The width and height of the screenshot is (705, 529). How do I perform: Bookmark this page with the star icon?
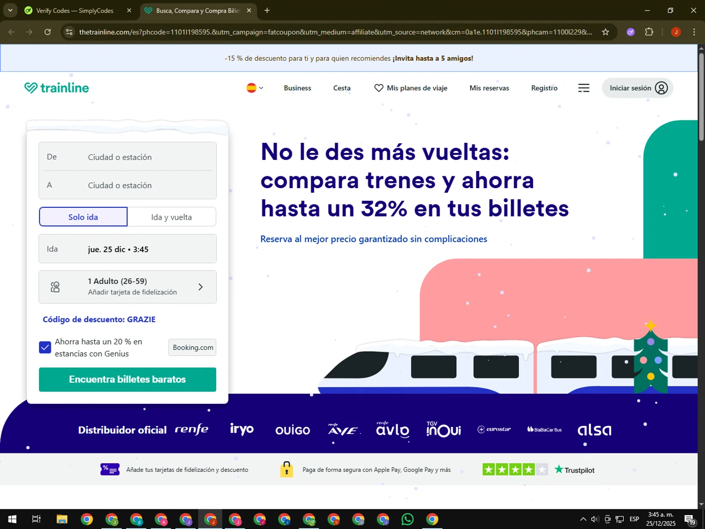click(x=605, y=32)
